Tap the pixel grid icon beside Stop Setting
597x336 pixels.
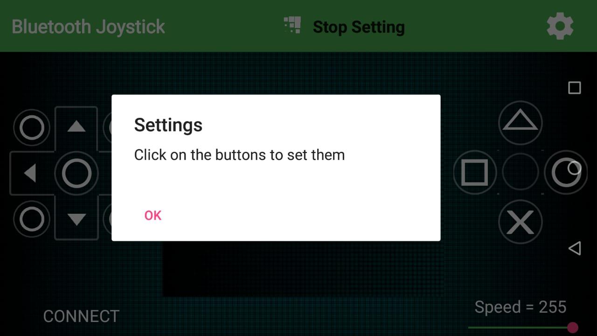click(292, 25)
